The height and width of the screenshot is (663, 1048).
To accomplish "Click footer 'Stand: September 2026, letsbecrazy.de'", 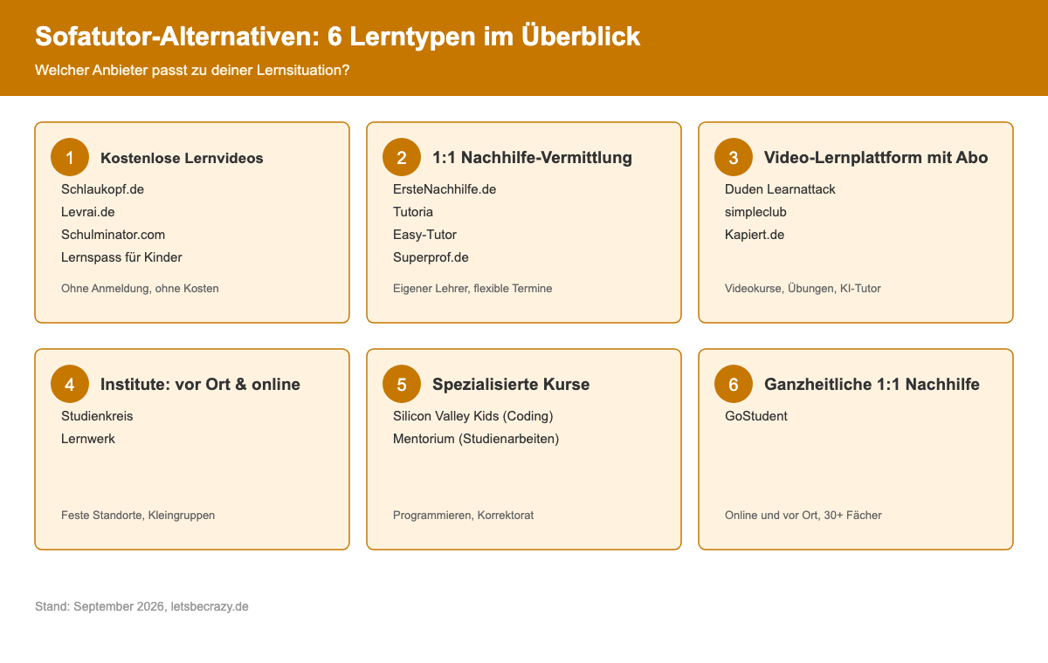I will 141,606.
